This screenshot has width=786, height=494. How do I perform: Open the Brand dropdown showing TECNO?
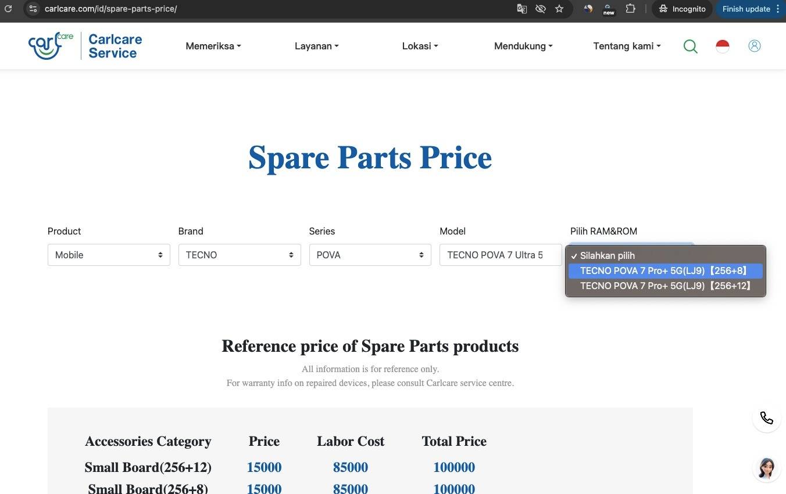240,255
